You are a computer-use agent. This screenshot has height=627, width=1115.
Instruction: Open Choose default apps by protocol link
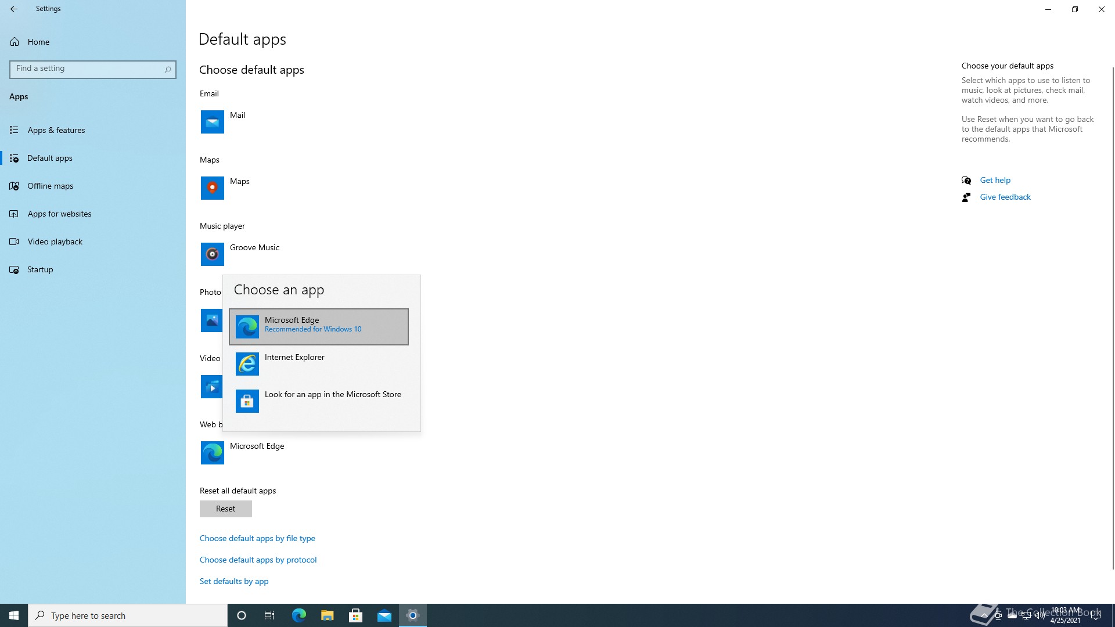click(x=258, y=560)
